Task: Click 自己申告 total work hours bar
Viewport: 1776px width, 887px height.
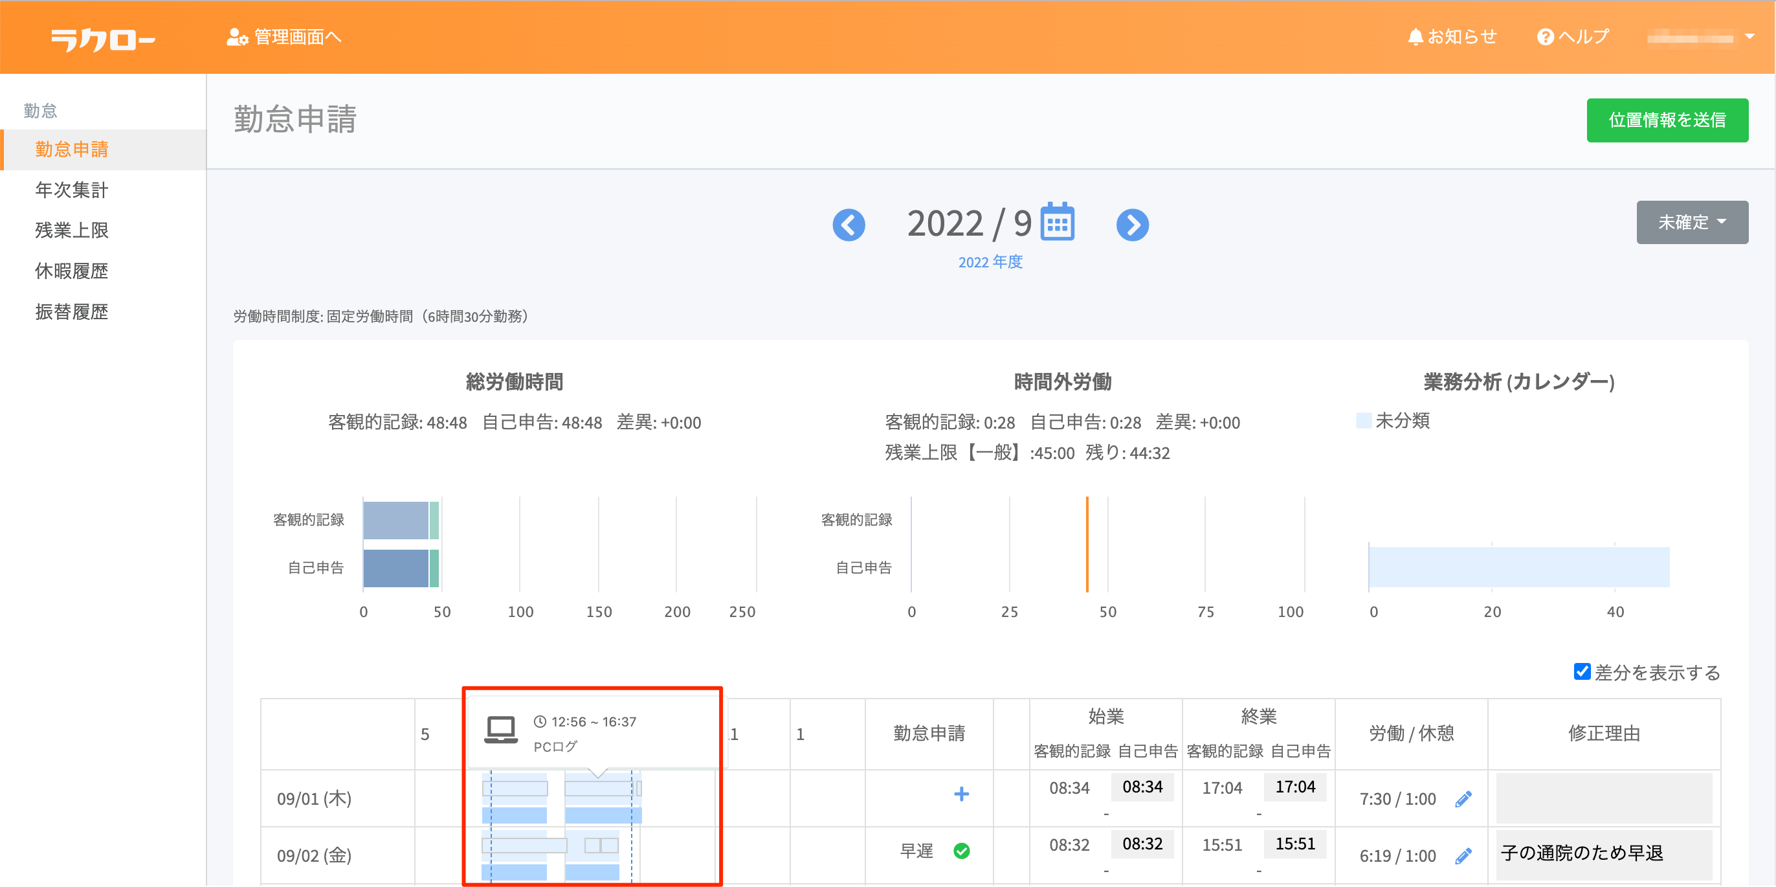Action: (401, 568)
